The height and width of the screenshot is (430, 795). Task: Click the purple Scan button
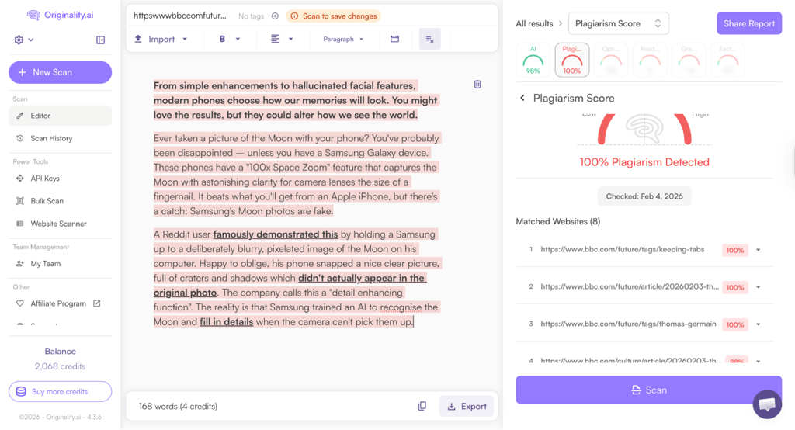(648, 390)
